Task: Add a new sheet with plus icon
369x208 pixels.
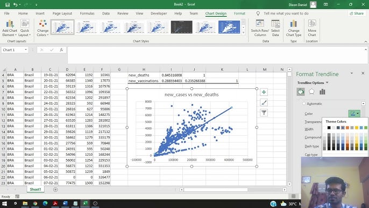Action: pyautogui.click(x=55, y=190)
